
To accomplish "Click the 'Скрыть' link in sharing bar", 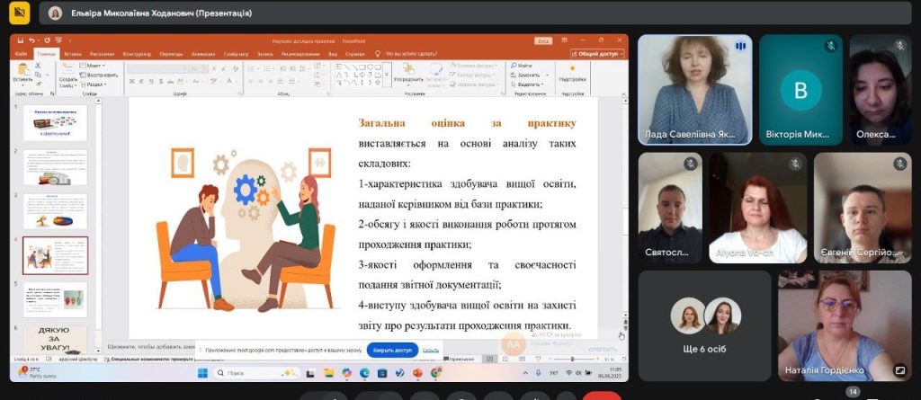I will [431, 350].
